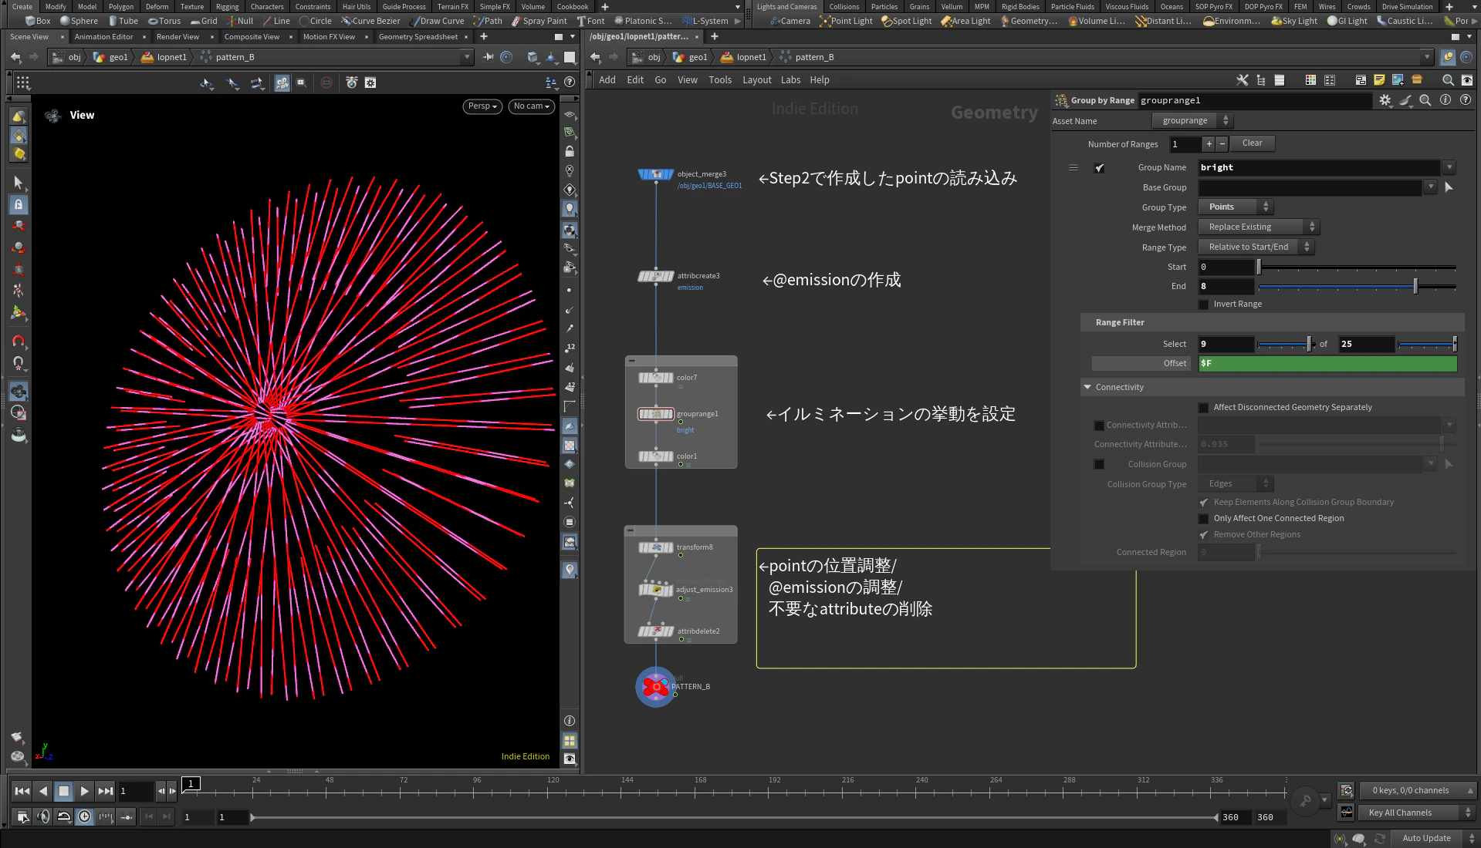Open the Persp viewport menu
This screenshot has height=848, width=1481.
[x=482, y=106]
